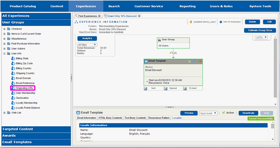Screen dimensions: 280x148
Task: Click blue pencil icon on Email Template node
Action: point(193,61)
